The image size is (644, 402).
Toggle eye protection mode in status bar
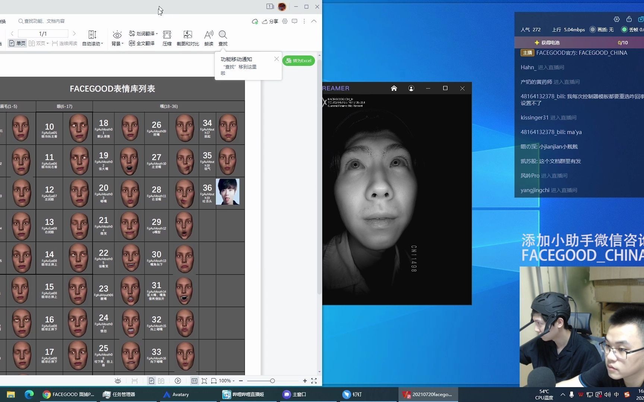(x=118, y=381)
